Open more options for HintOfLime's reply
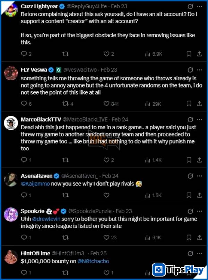This screenshot has width=208, height=280. tap(199, 254)
